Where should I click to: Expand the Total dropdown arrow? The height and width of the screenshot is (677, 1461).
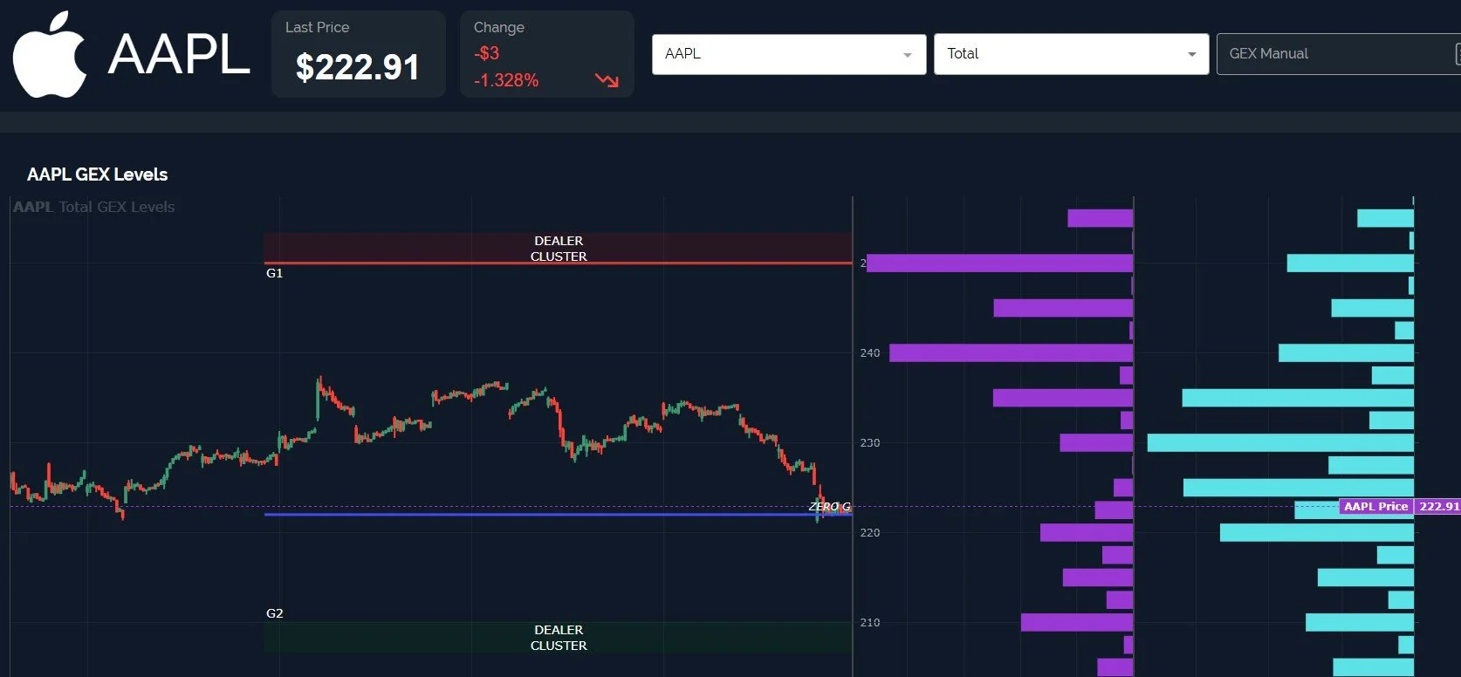click(x=1191, y=55)
